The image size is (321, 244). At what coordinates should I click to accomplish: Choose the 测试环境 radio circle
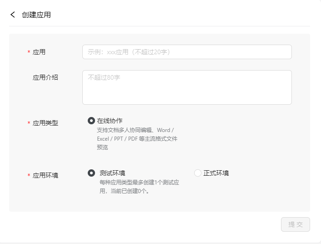(91, 173)
